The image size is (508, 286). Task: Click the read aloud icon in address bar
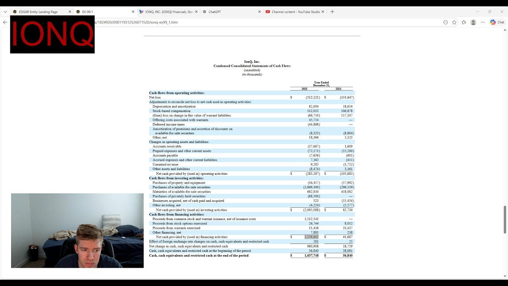point(445,22)
